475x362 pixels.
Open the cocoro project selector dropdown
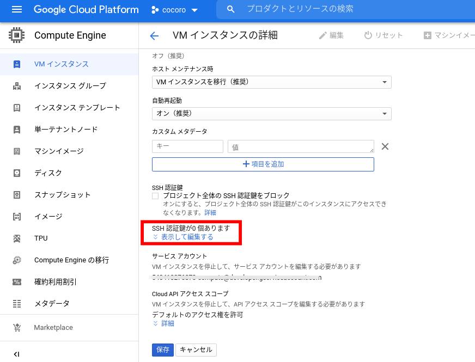(174, 10)
